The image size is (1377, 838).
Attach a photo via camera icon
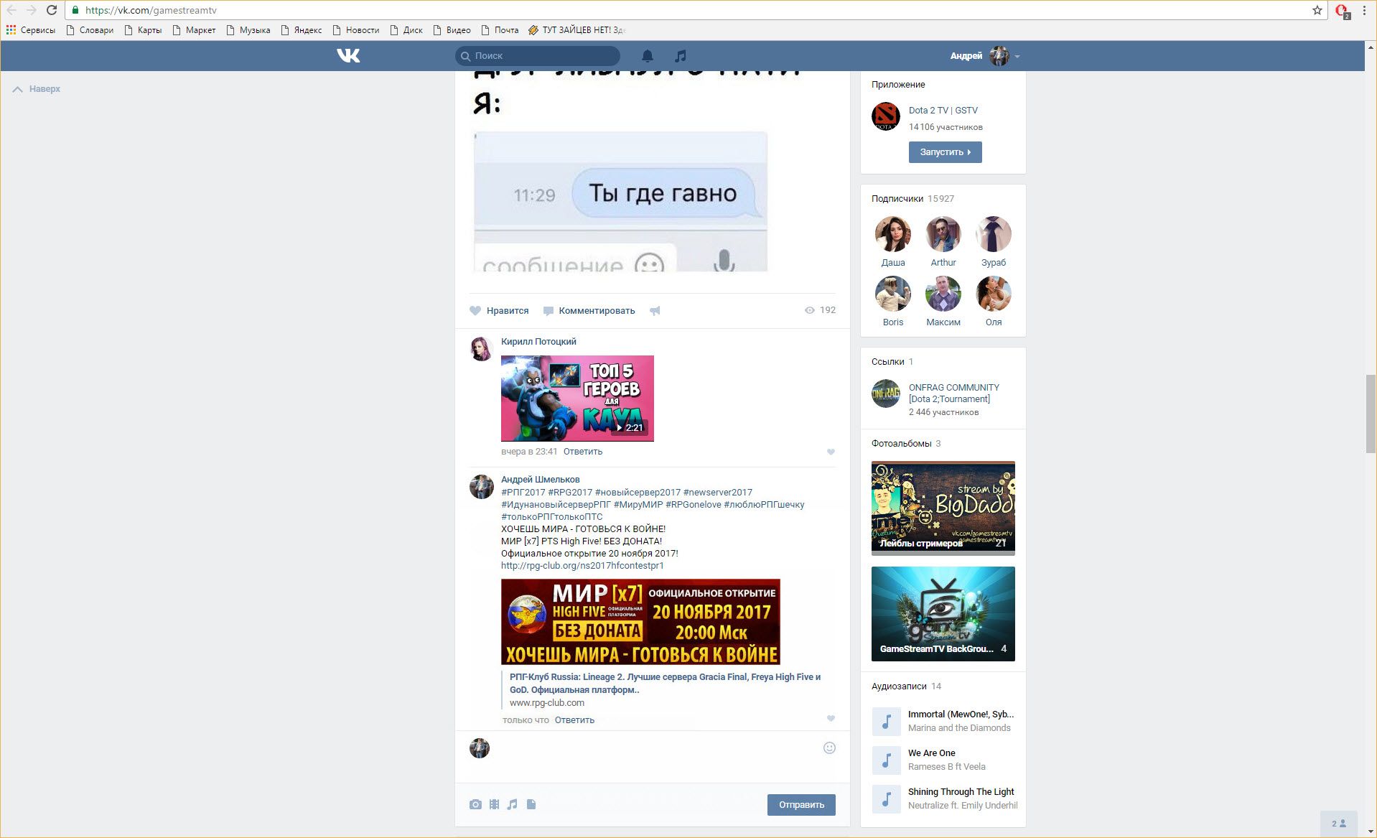coord(475,804)
